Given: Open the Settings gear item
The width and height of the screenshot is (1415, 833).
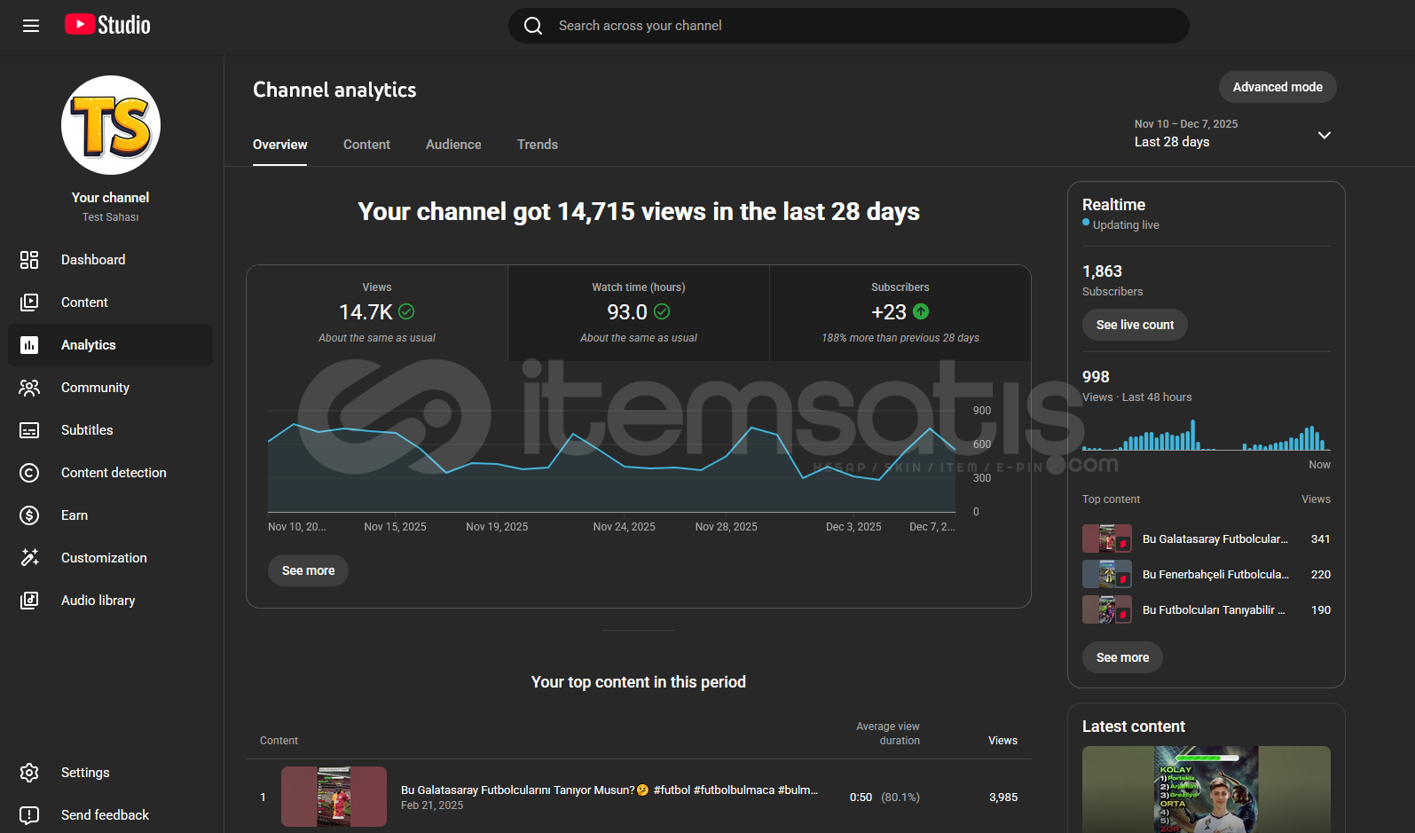Looking at the screenshot, I should coord(29,773).
